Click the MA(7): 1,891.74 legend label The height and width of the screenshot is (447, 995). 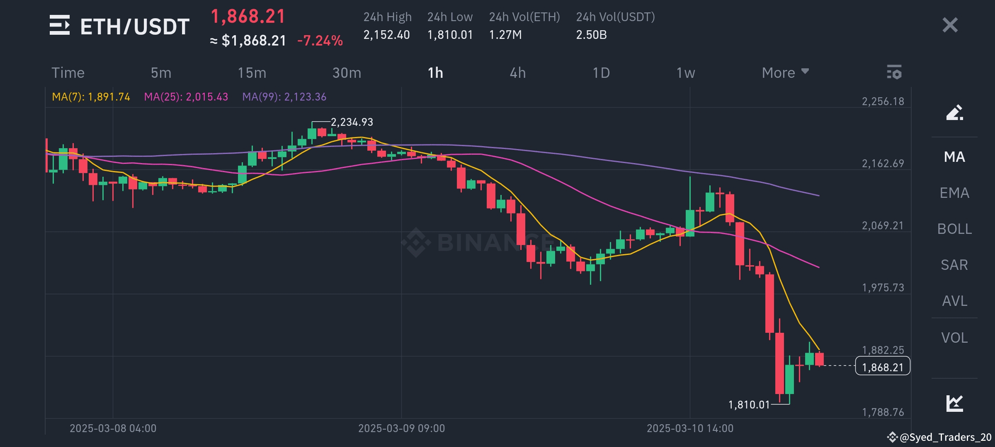[91, 97]
